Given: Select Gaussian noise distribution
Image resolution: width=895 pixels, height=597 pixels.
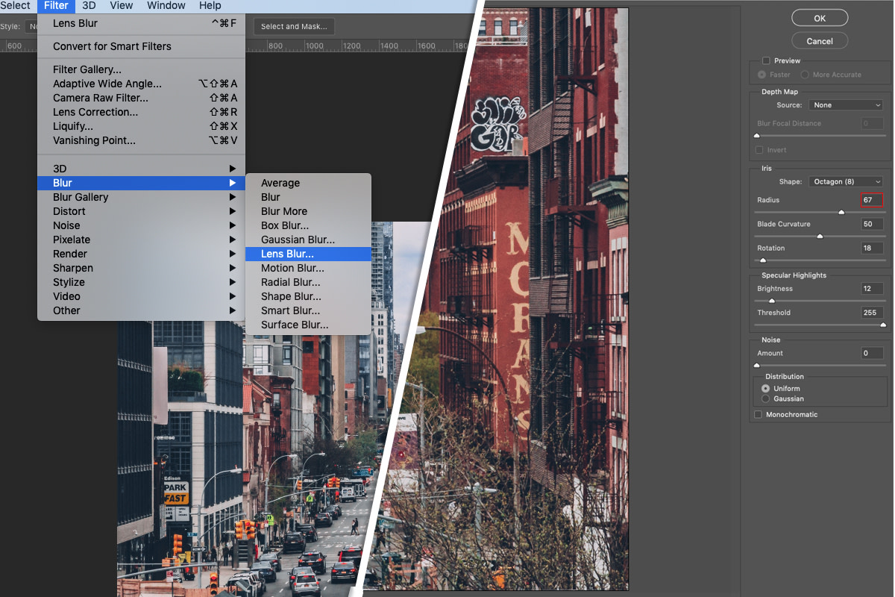Looking at the screenshot, I should click(x=765, y=399).
